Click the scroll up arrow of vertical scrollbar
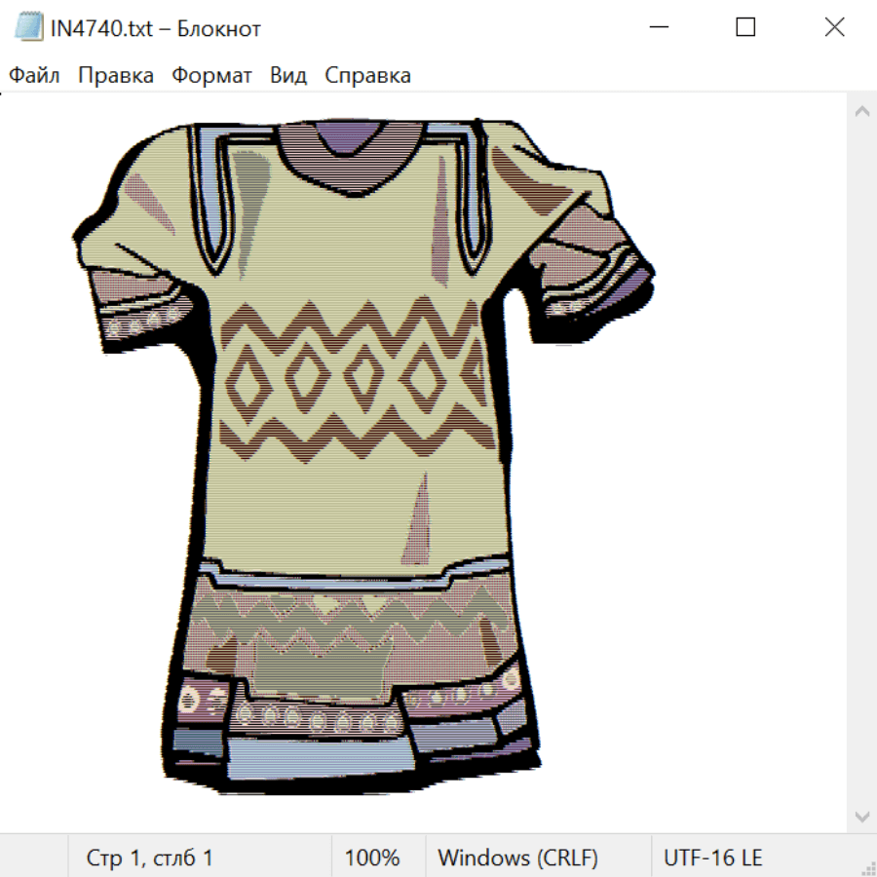 point(861,112)
